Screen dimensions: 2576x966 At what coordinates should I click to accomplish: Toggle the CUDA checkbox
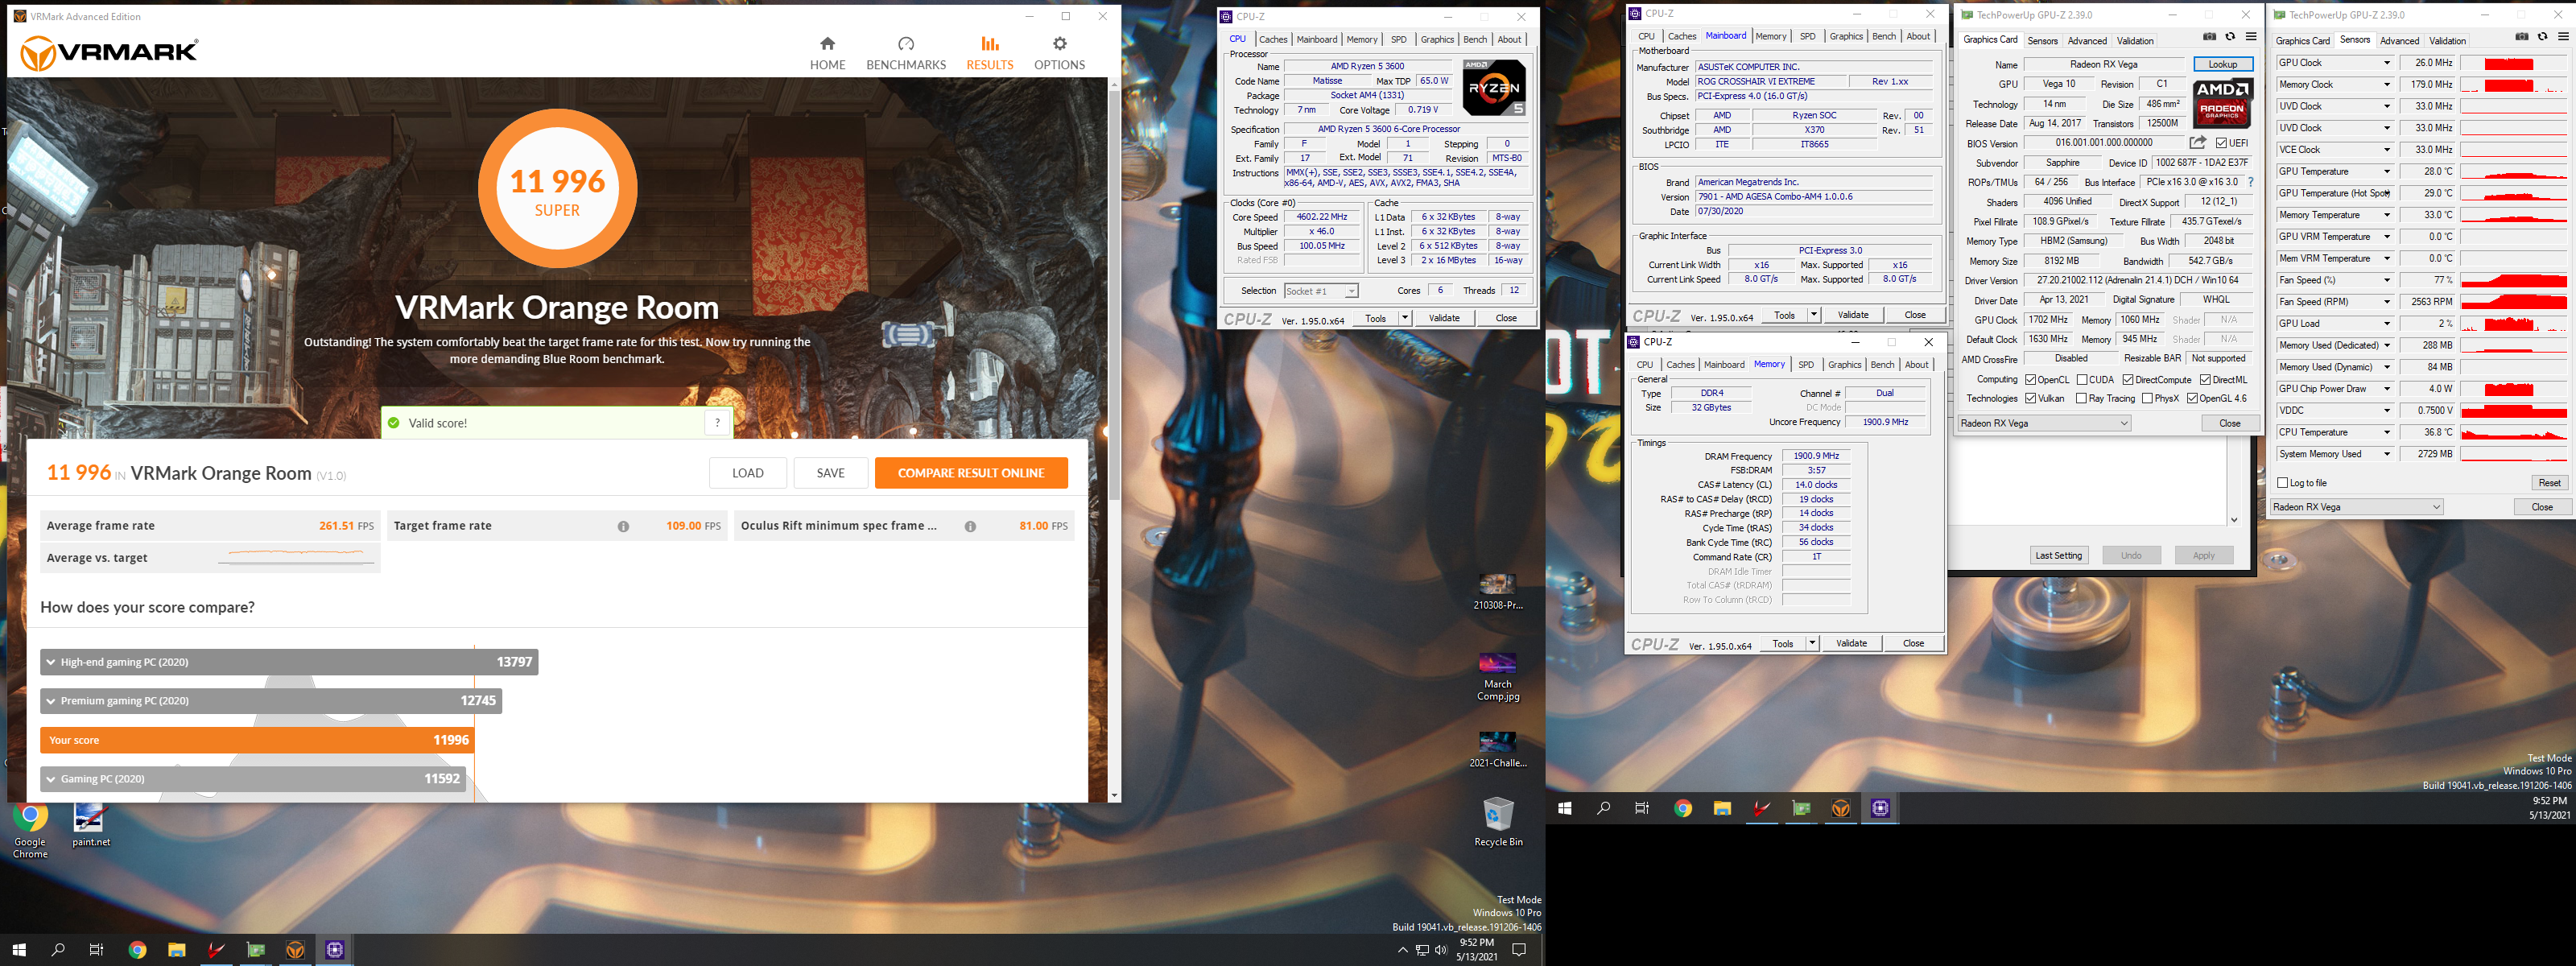2082,380
